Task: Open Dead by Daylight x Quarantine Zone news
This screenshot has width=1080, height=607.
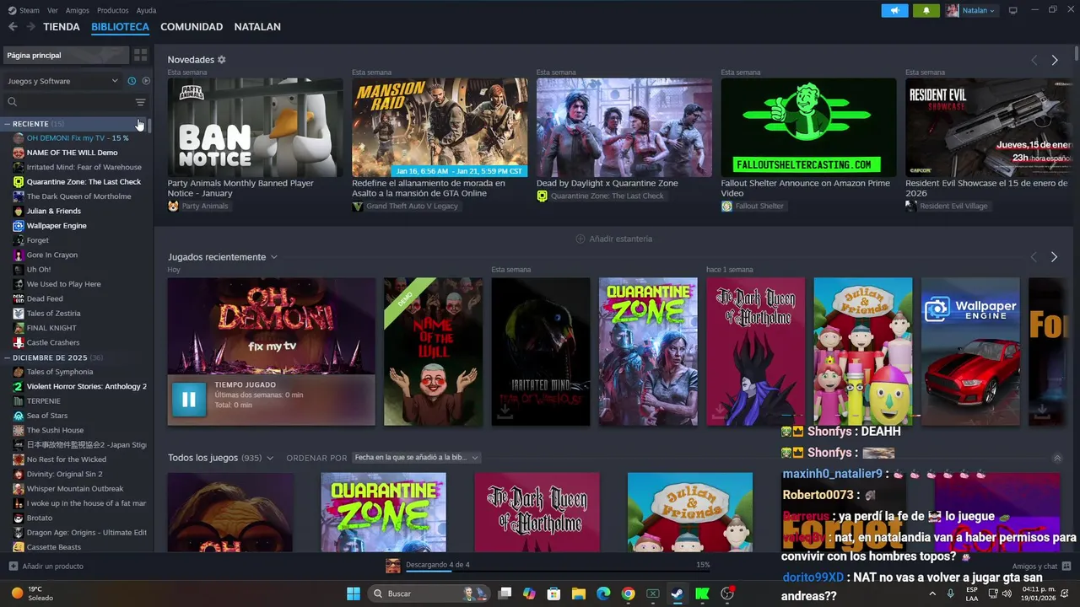Action: 624,127
